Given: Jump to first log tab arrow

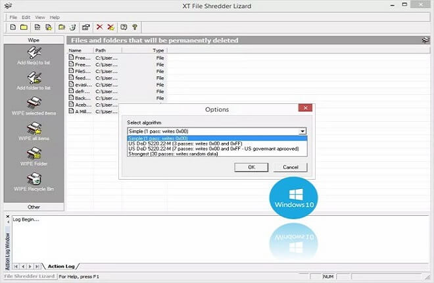Looking at the screenshot, I should coord(16,267).
